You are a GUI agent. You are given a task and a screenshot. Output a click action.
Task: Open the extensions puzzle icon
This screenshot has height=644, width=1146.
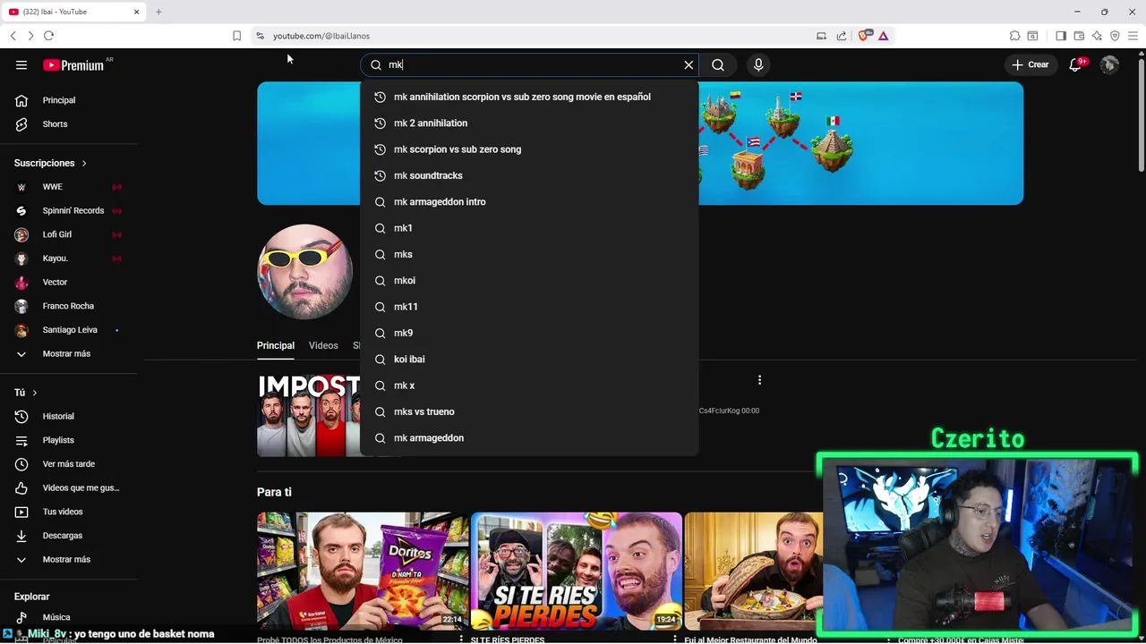click(x=1014, y=36)
